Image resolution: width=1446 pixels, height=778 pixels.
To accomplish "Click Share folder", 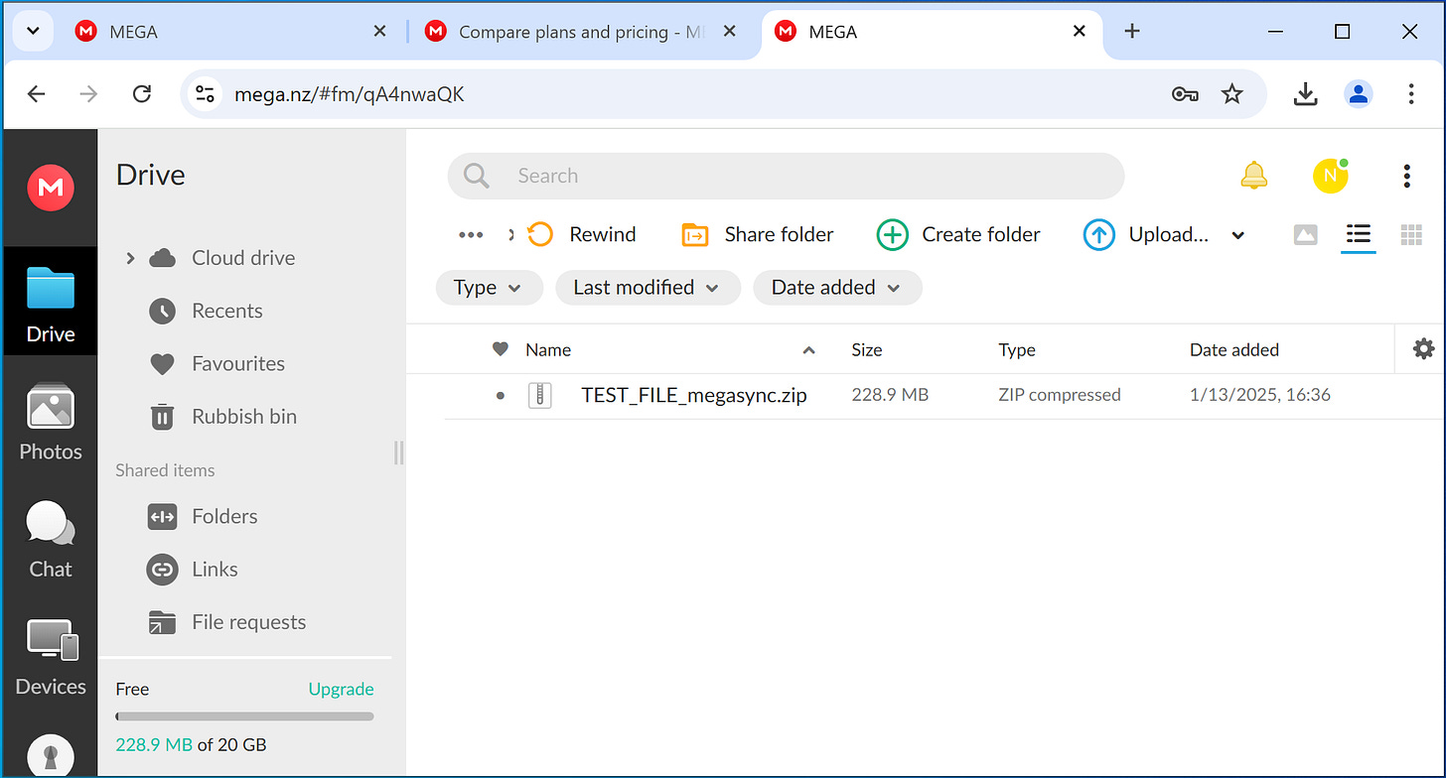I will click(758, 234).
